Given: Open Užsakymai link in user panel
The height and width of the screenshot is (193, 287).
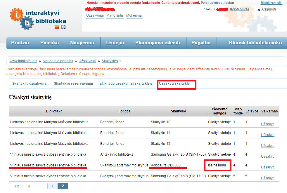Looking at the screenshot, I should pyautogui.click(x=95, y=15).
